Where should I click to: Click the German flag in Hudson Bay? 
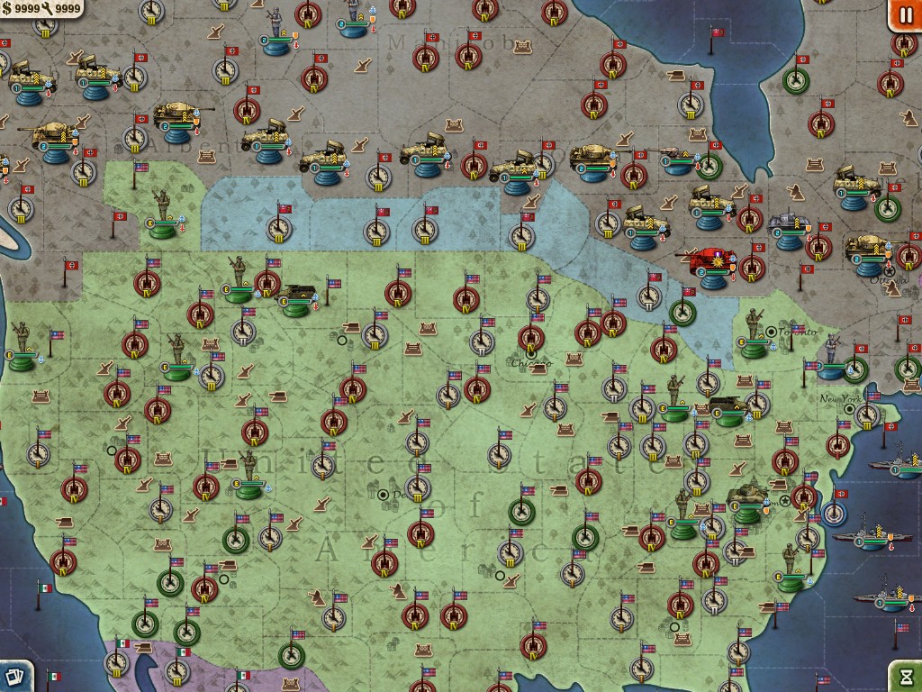click(715, 40)
